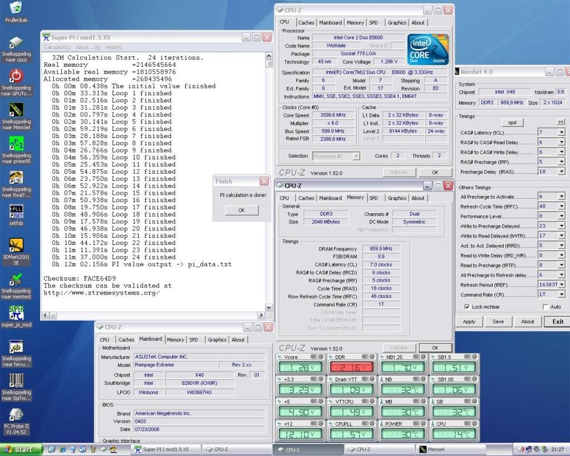Viewport: 570px width, 456px height.
Task: Open the RAS# Precharge (tRP) dropdown in MemSet
Action: pos(562,162)
